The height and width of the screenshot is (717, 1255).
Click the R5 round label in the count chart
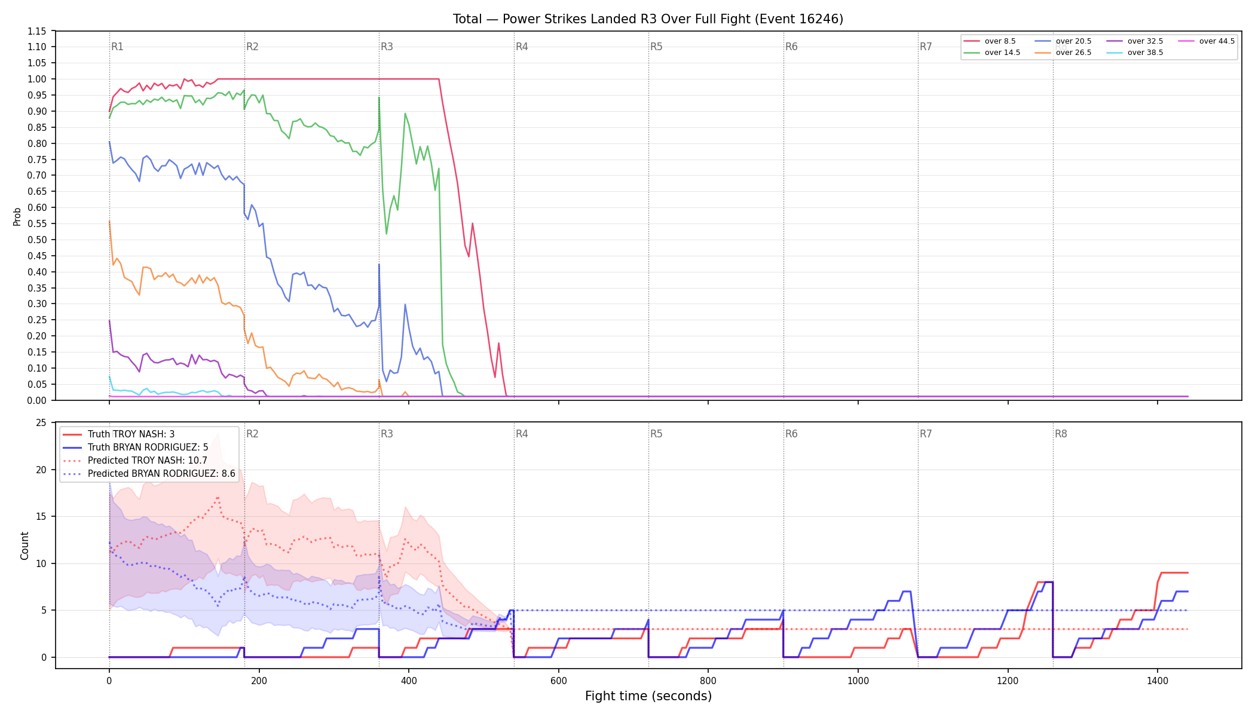click(656, 434)
